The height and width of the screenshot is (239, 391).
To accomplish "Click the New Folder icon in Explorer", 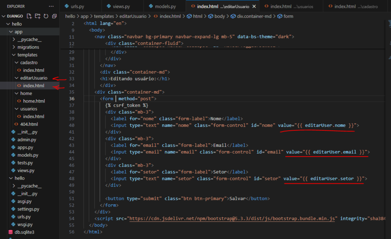I will coord(37,16).
